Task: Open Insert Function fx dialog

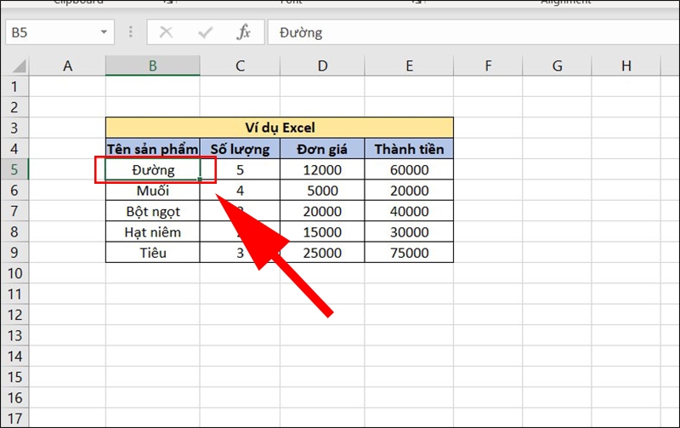Action: pos(243,32)
